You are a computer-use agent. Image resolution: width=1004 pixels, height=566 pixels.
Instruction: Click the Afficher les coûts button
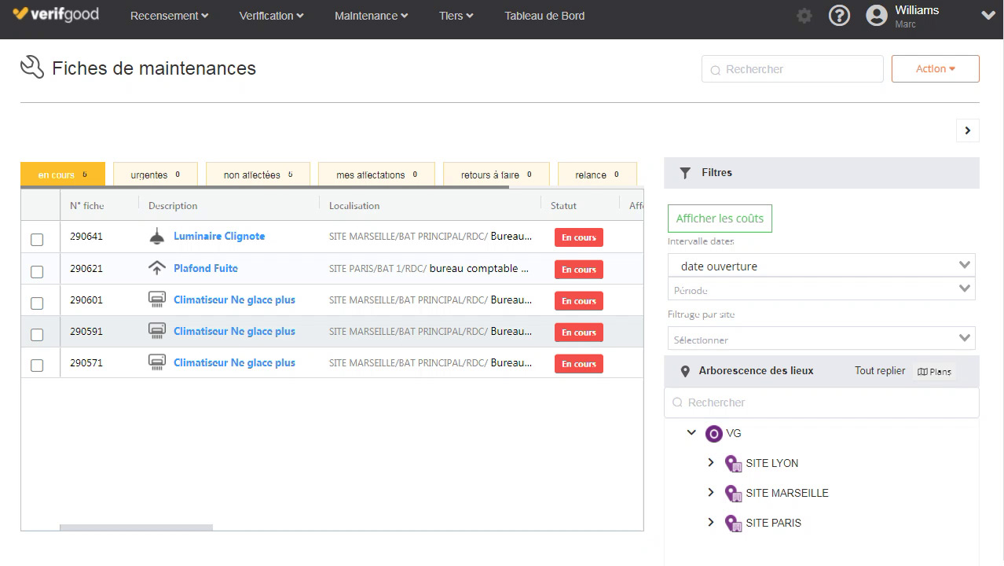coord(720,219)
